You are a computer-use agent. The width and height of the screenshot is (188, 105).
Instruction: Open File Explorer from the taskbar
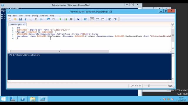pyautogui.click(x=33, y=99)
